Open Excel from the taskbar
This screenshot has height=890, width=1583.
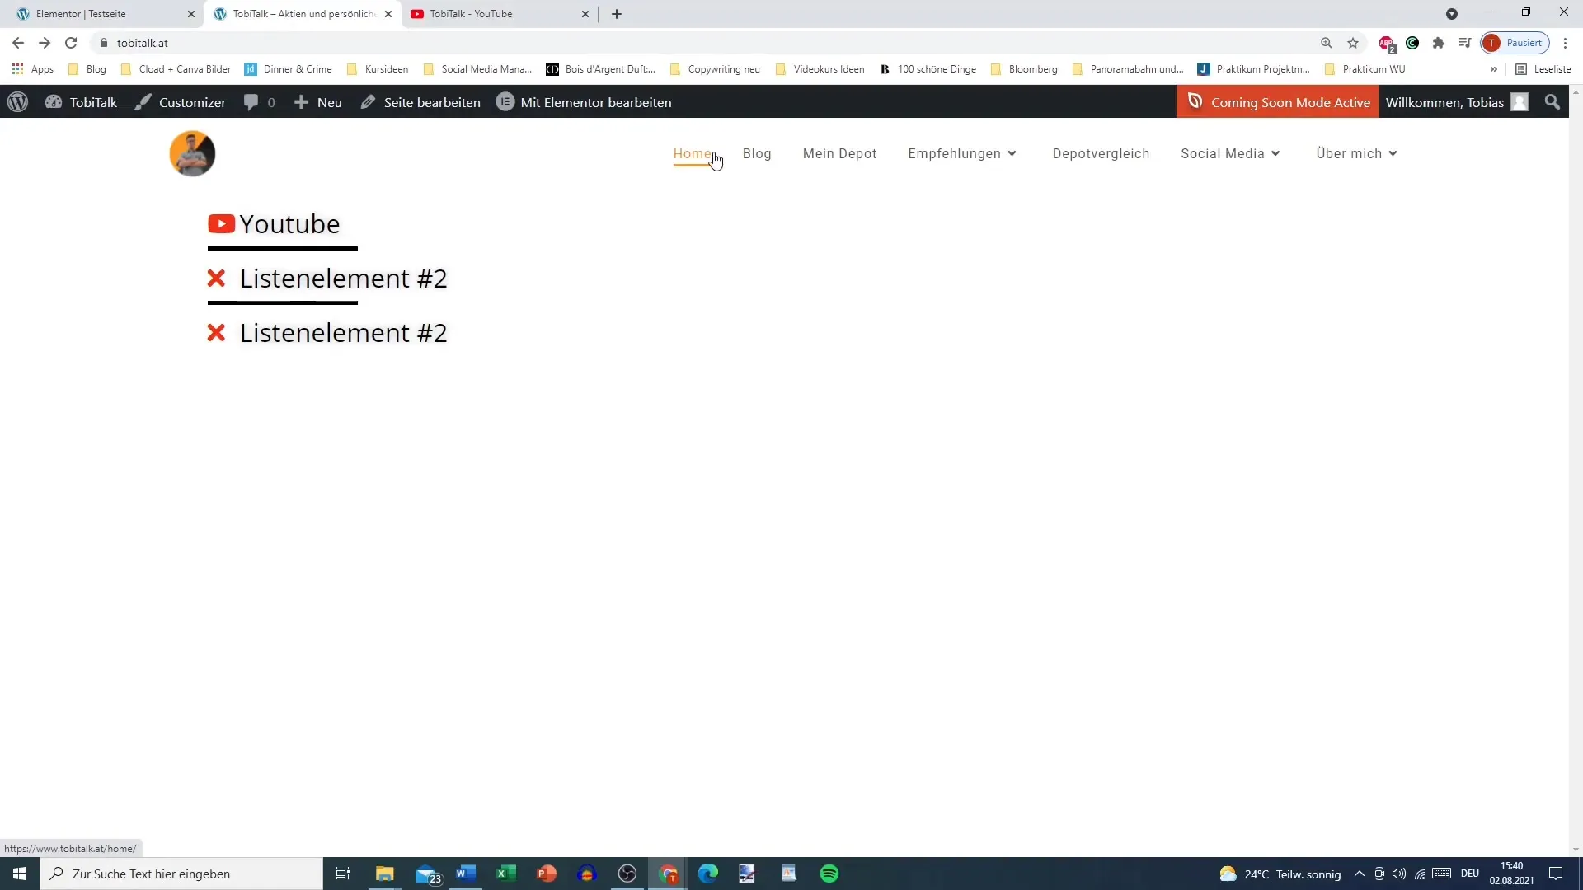tap(506, 874)
